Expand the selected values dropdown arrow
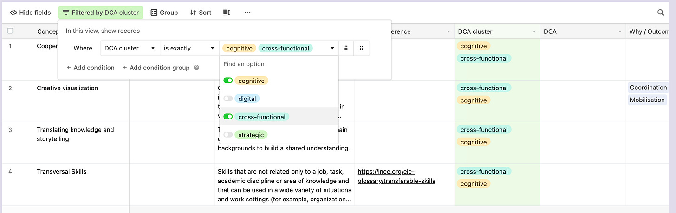This screenshot has width=676, height=213. (x=332, y=48)
